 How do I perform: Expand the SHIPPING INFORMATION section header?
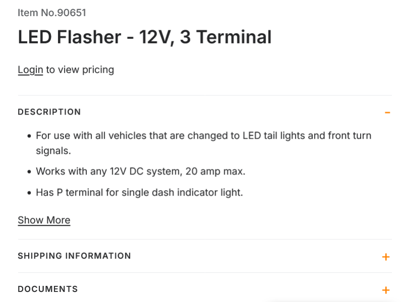point(74,256)
